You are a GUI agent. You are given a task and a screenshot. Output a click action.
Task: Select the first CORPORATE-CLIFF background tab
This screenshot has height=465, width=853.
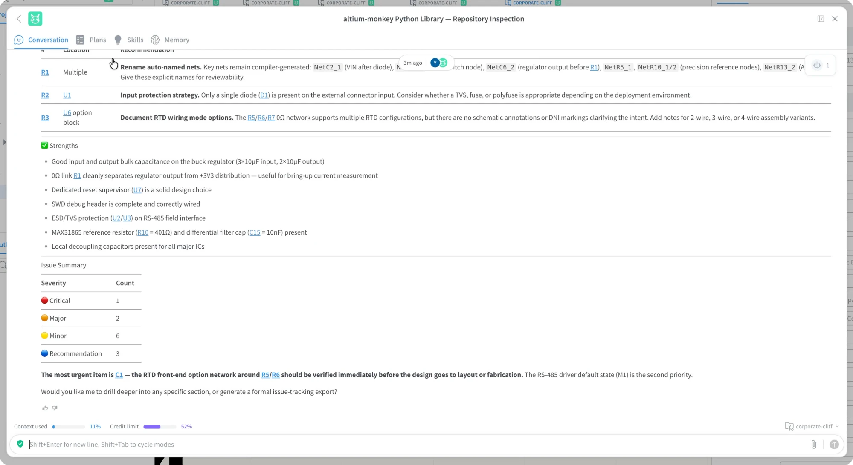point(190,3)
